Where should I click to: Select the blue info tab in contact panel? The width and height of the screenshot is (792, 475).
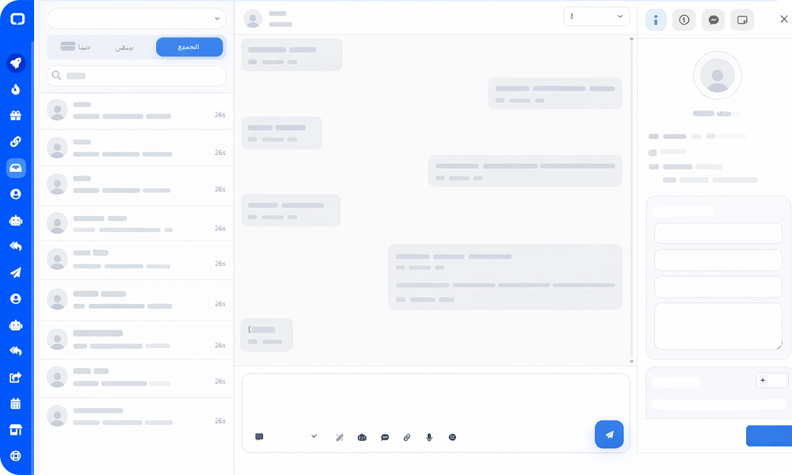[x=656, y=20]
